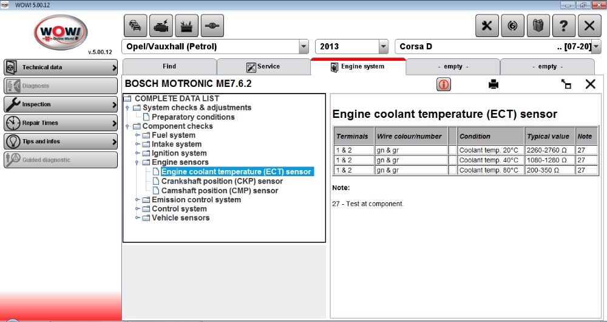607x322 pixels.
Task: Click the 200-350 Ω value cell
Action: (x=550, y=170)
